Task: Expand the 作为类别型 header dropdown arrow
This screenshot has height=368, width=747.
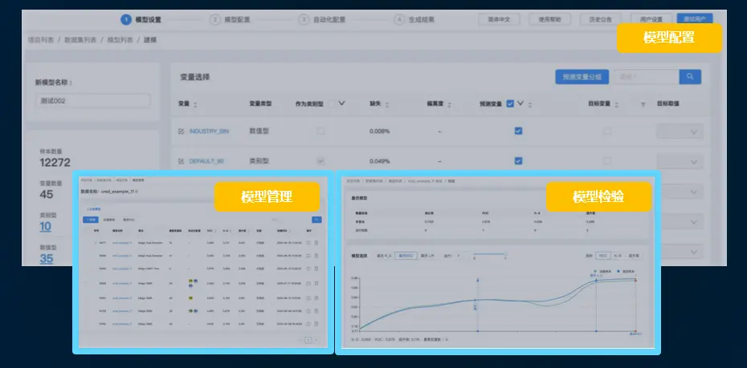Action: coord(342,103)
